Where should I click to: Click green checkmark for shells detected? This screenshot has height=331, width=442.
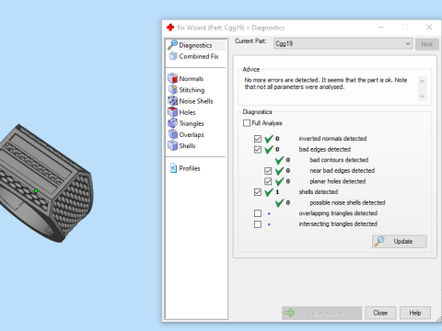coord(269,192)
